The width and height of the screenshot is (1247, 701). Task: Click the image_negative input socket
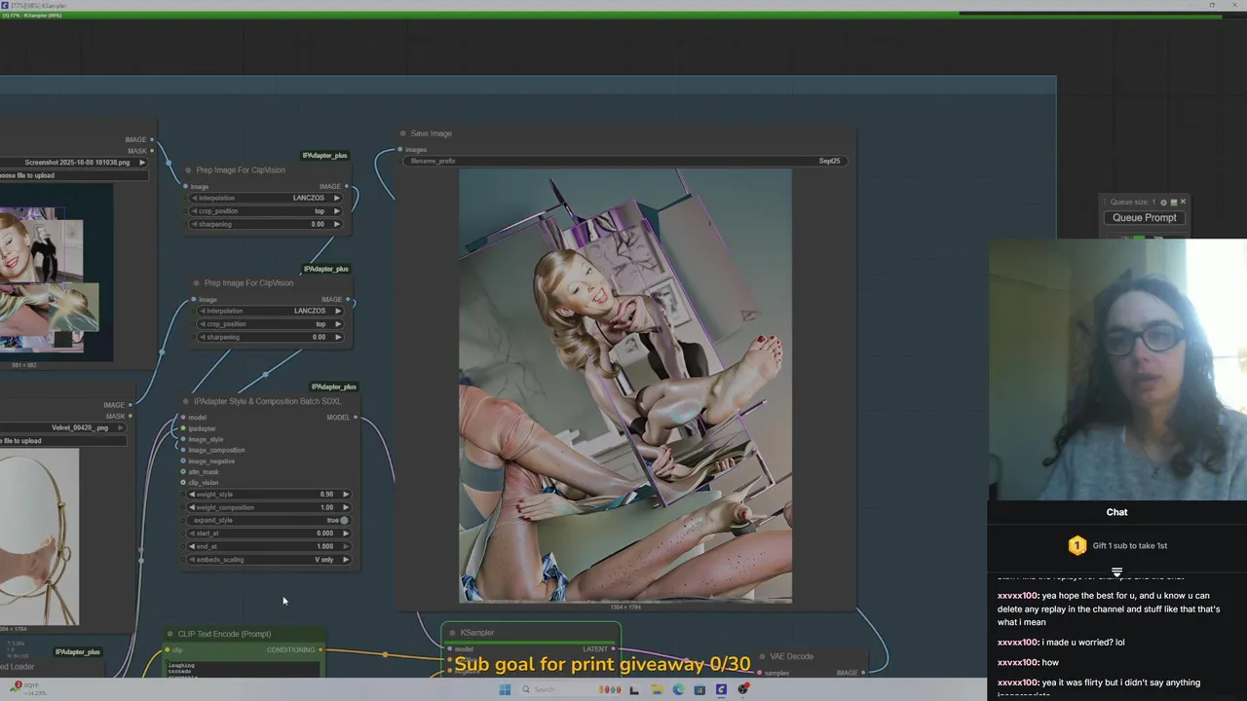(x=182, y=461)
